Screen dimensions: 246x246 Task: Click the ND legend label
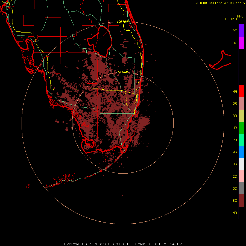(x=235, y=213)
